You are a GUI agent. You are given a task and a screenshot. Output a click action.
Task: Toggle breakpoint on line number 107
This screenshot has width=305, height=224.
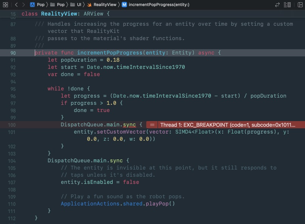(12, 182)
